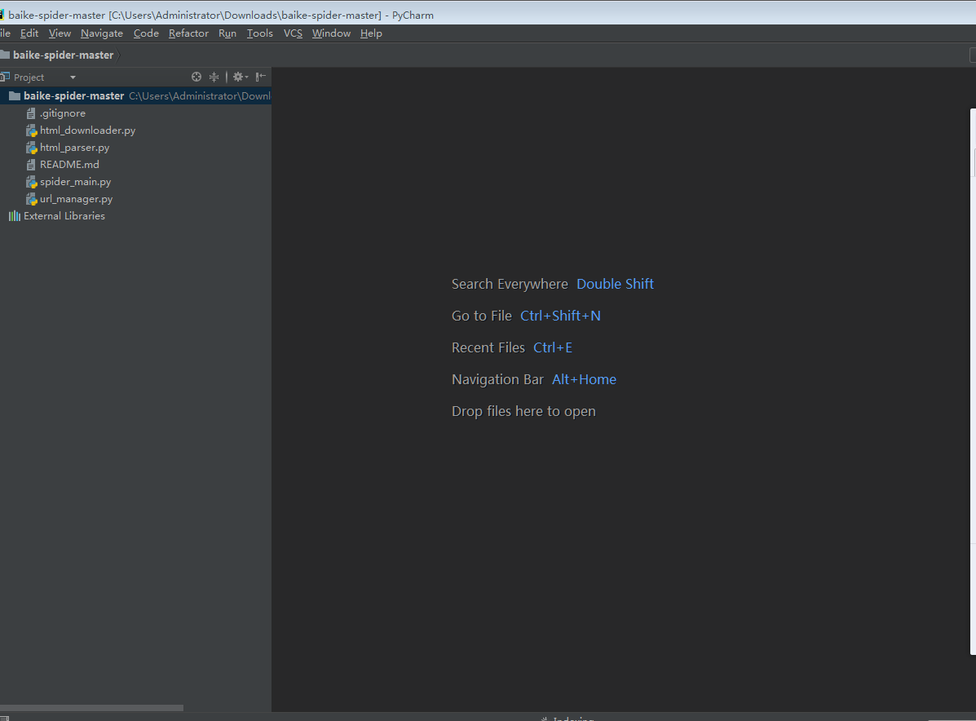
Task: Click the file icon beside .gitignore
Action: pyautogui.click(x=31, y=113)
